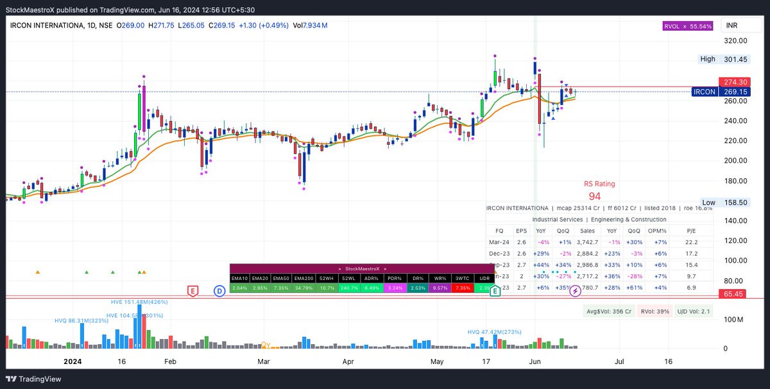Click the Feb label on time axis

[x=170, y=362]
